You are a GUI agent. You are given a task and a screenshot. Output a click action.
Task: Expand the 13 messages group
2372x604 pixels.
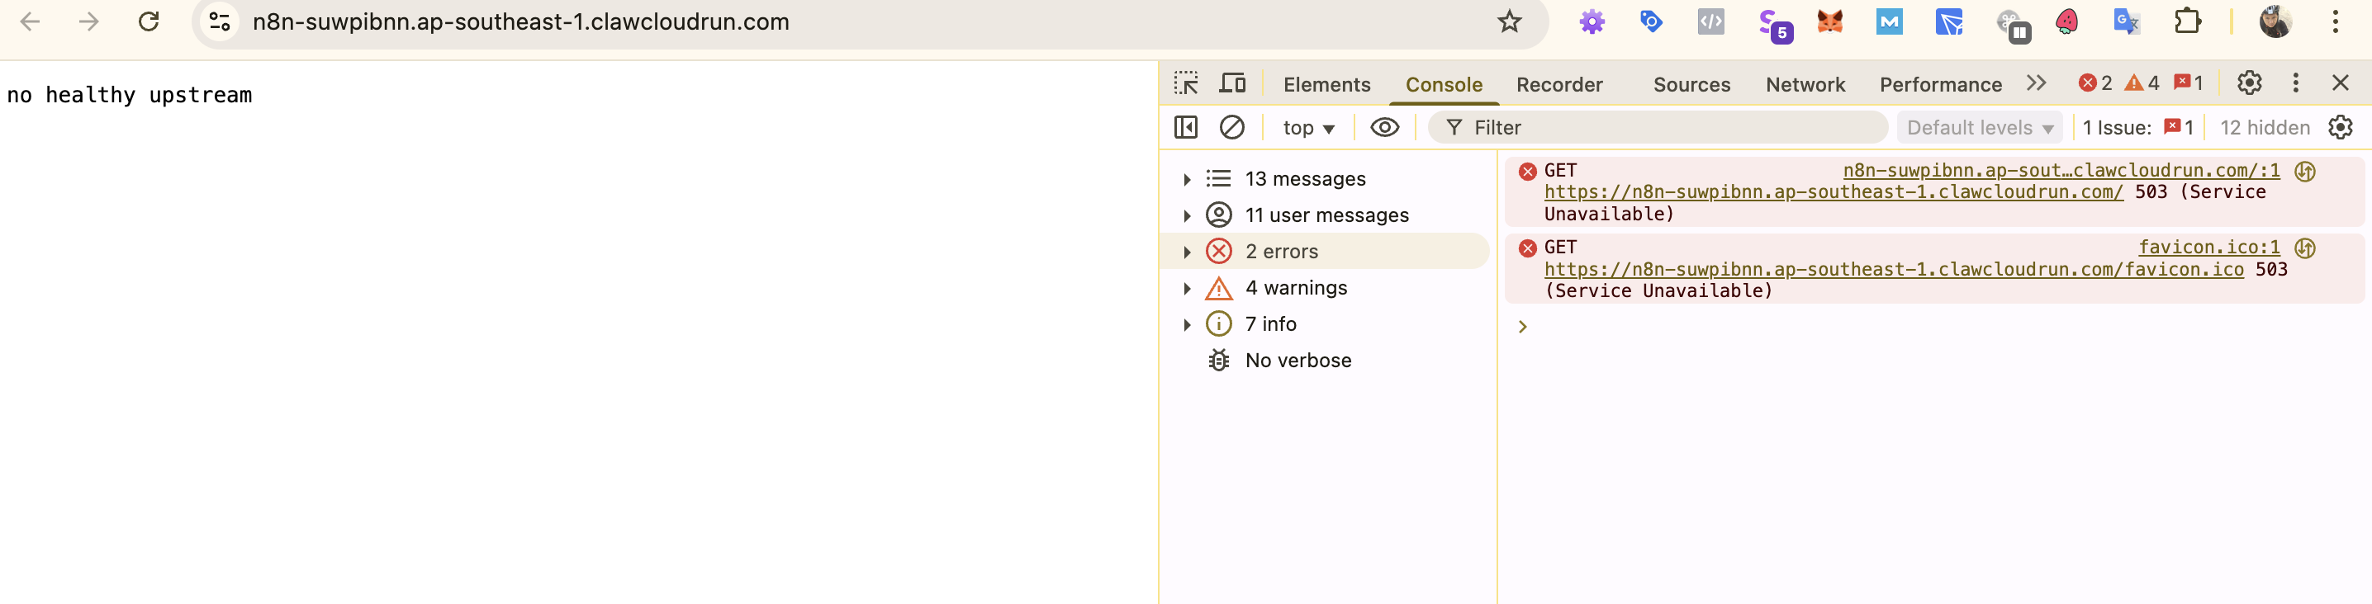[x=1187, y=179]
